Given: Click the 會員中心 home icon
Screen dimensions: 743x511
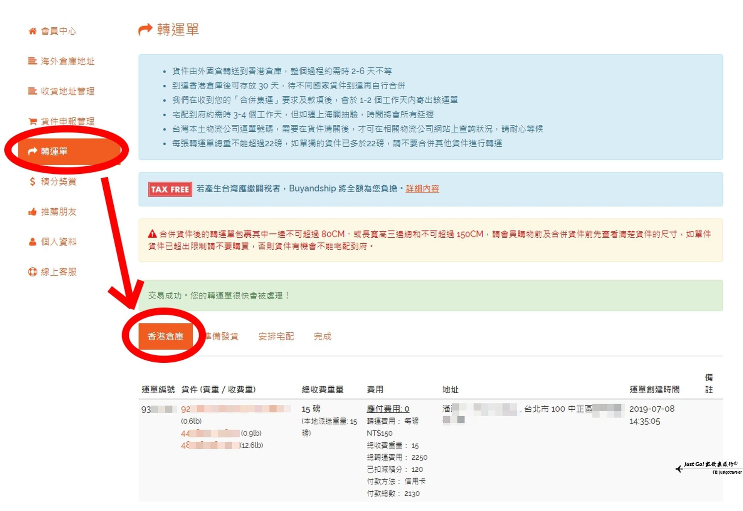Looking at the screenshot, I should [x=33, y=32].
